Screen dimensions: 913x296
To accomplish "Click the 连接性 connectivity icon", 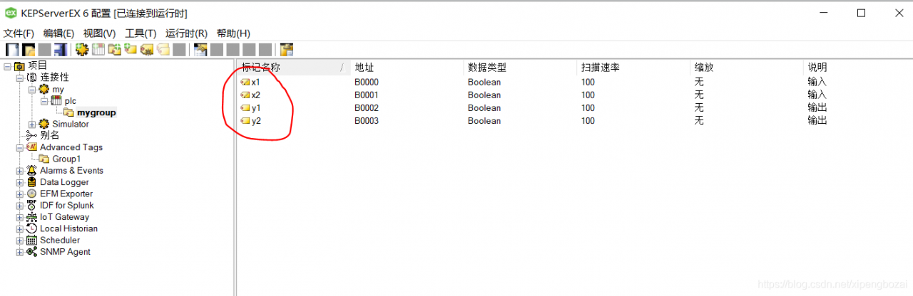I will pyautogui.click(x=32, y=78).
